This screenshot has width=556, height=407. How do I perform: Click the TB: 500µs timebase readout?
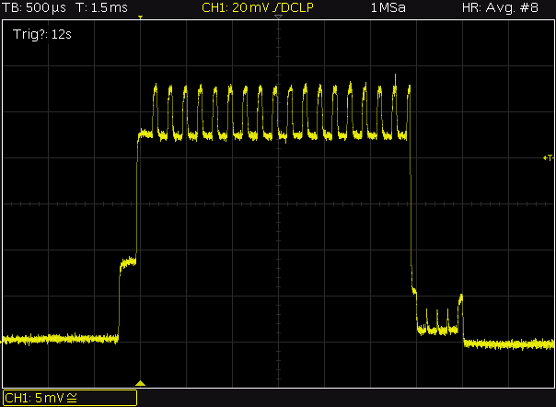pos(34,7)
